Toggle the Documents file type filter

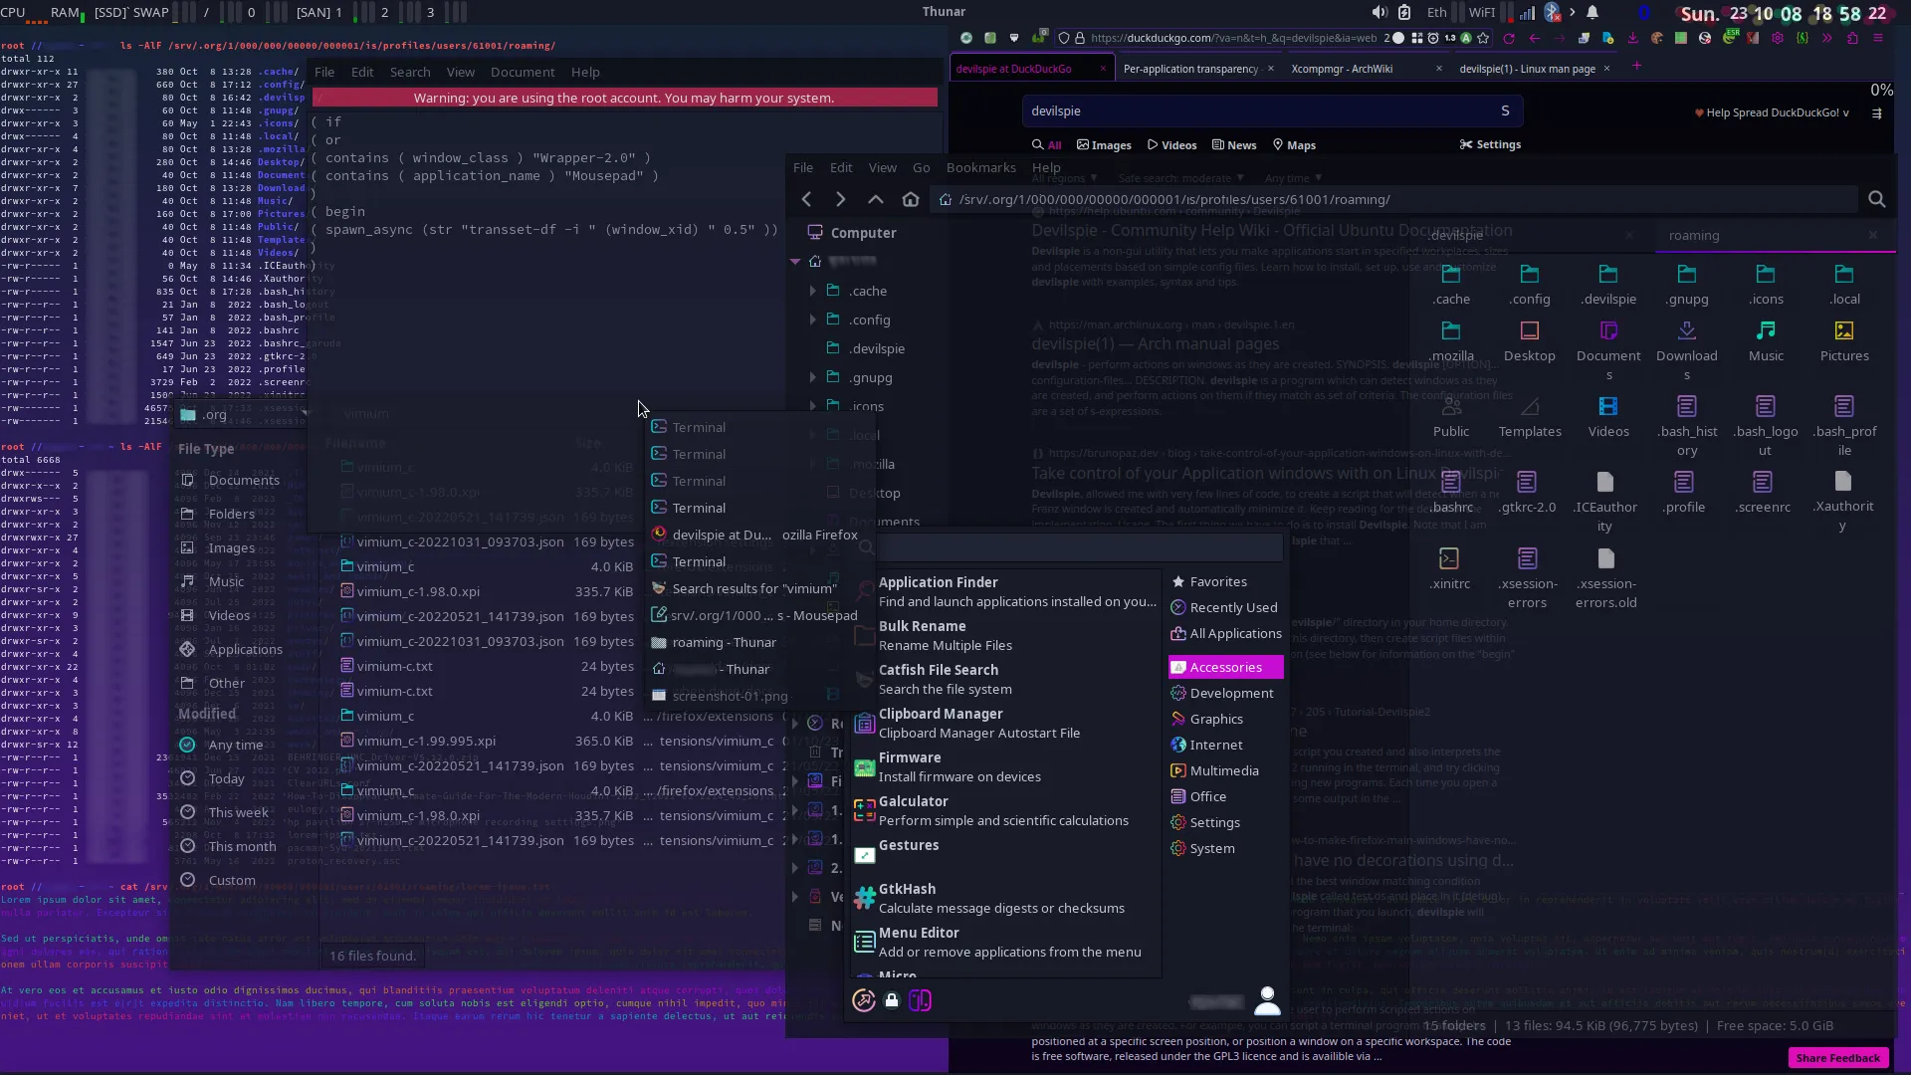(x=243, y=480)
